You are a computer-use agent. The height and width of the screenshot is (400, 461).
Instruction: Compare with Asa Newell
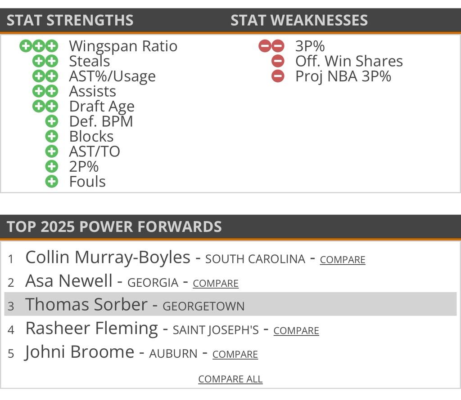tap(216, 283)
